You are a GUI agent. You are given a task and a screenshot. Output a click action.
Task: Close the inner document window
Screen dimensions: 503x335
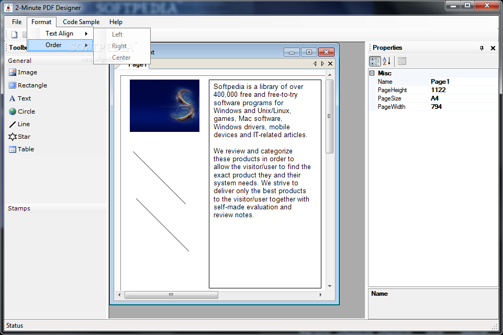tap(326, 52)
